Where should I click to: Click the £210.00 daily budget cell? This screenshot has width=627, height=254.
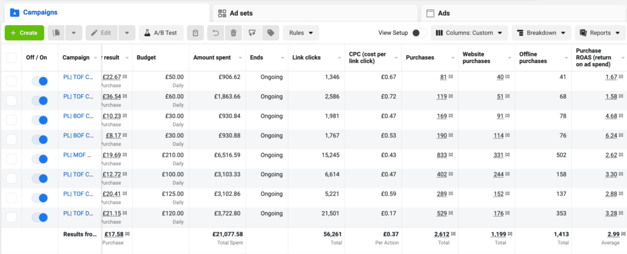(x=173, y=155)
